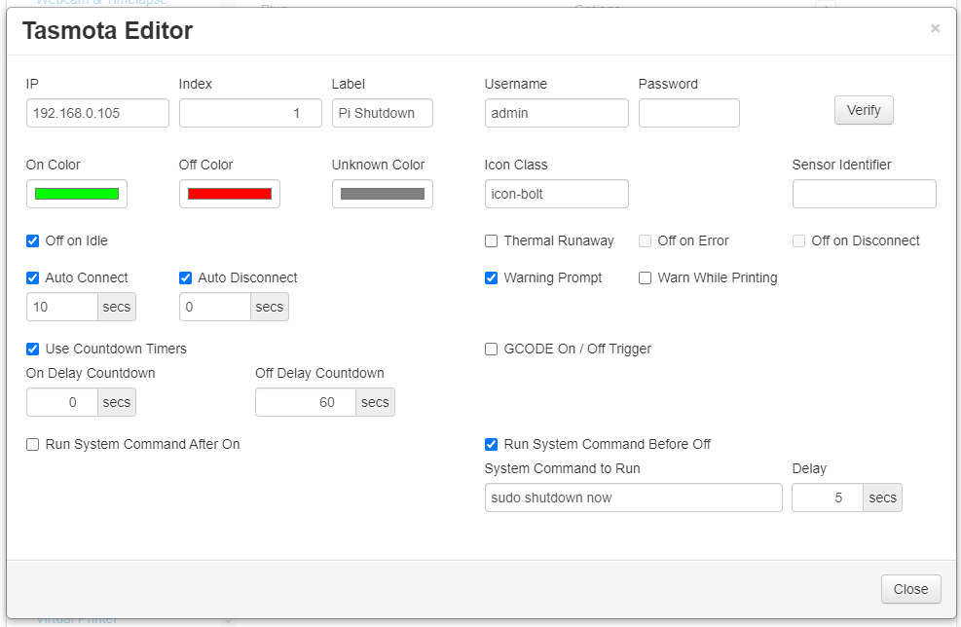This screenshot has height=627, width=961.
Task: Uncheck the Auto Disconnect checkbox
Action: 185,277
